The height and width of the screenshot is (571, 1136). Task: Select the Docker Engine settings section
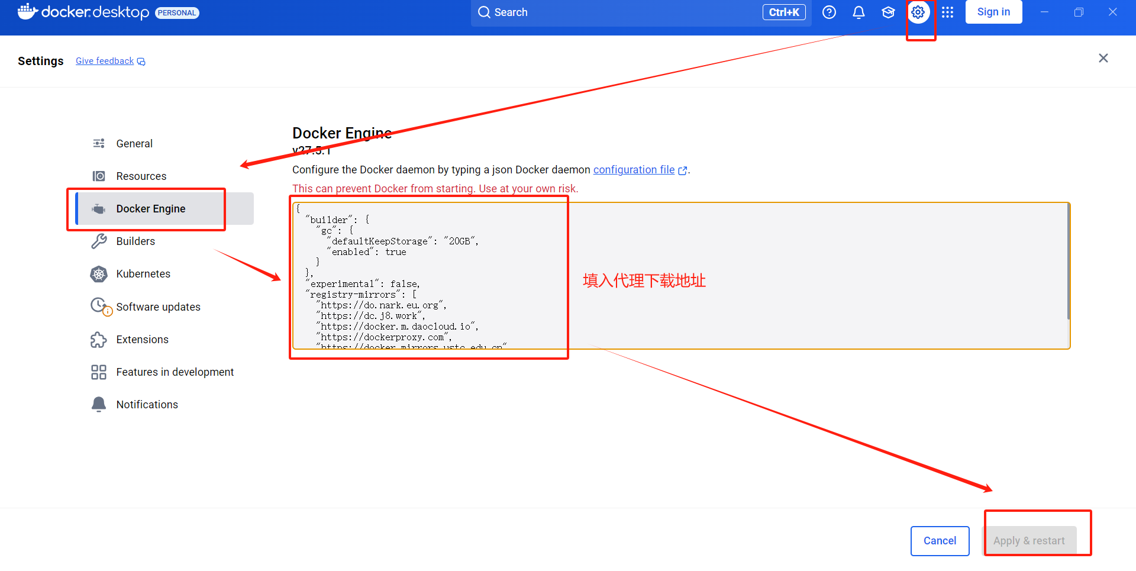(x=164, y=209)
